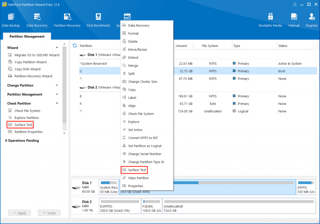Image resolution: width=320 pixels, height=224 pixels.
Task: Start Migrate OS to SSD/HD Wizard
Action: pos(34,55)
